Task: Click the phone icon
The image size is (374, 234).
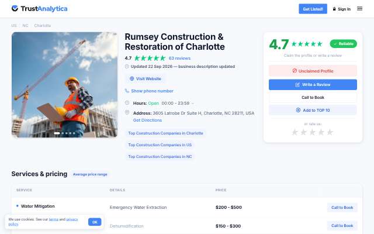Action: pyautogui.click(x=127, y=91)
